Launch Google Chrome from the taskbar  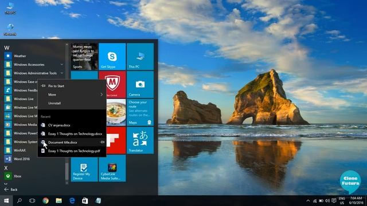tap(45, 201)
